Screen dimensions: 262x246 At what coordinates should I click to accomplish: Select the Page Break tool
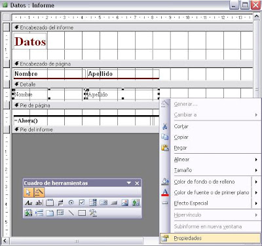(39, 213)
